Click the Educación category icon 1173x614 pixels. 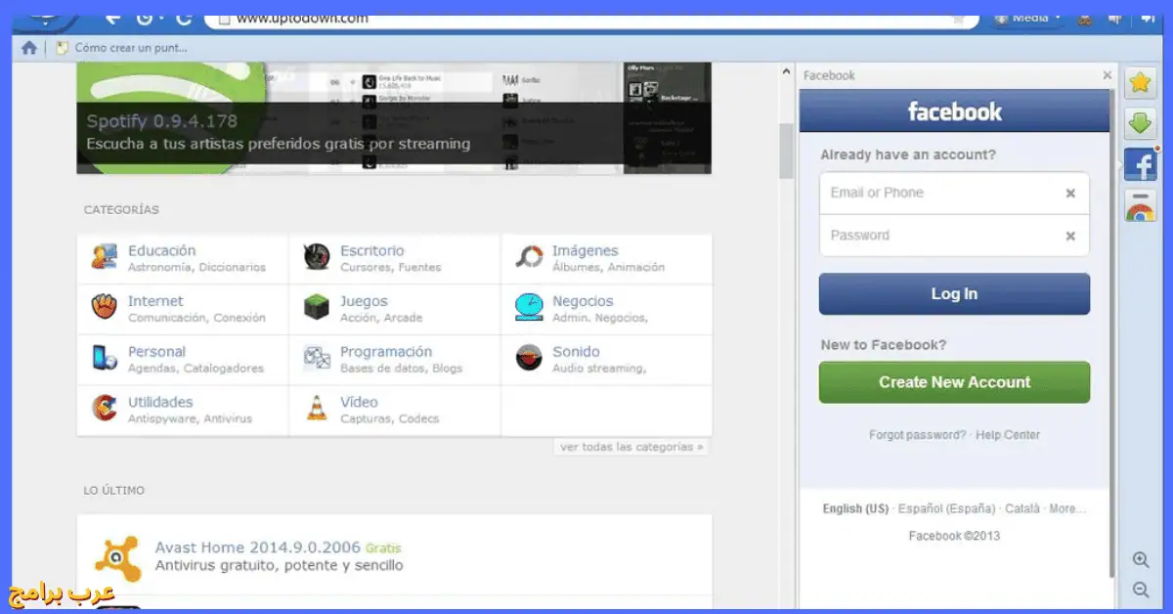click(x=105, y=258)
